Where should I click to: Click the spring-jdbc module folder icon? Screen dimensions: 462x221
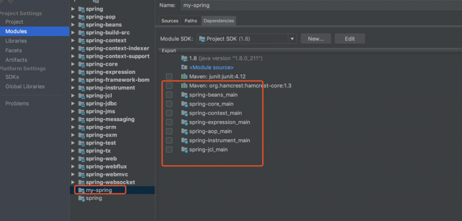[x=81, y=104]
